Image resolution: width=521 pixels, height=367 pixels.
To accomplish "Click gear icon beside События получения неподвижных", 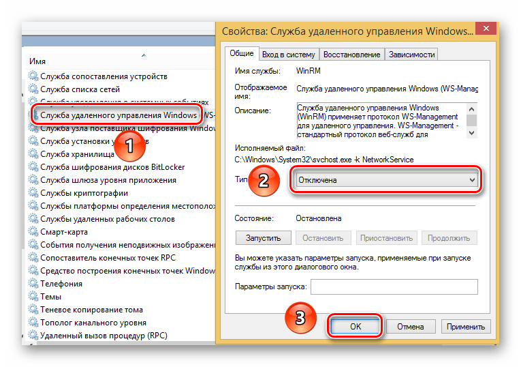I will [x=33, y=245].
